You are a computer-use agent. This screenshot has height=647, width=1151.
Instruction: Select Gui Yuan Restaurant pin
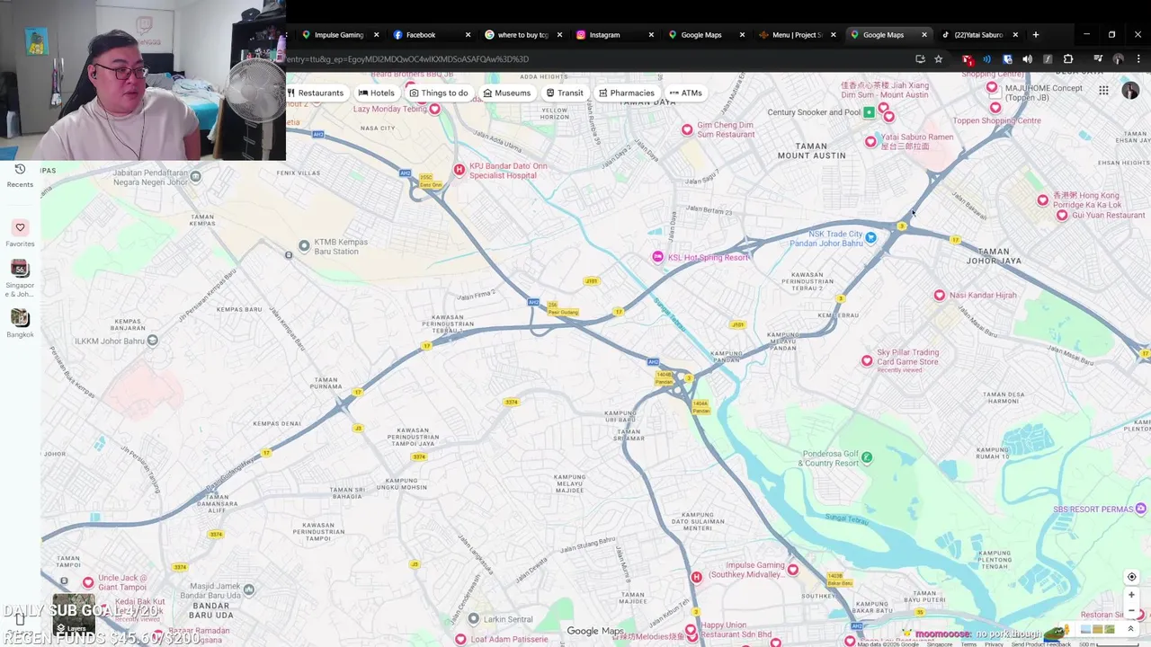tap(1062, 215)
